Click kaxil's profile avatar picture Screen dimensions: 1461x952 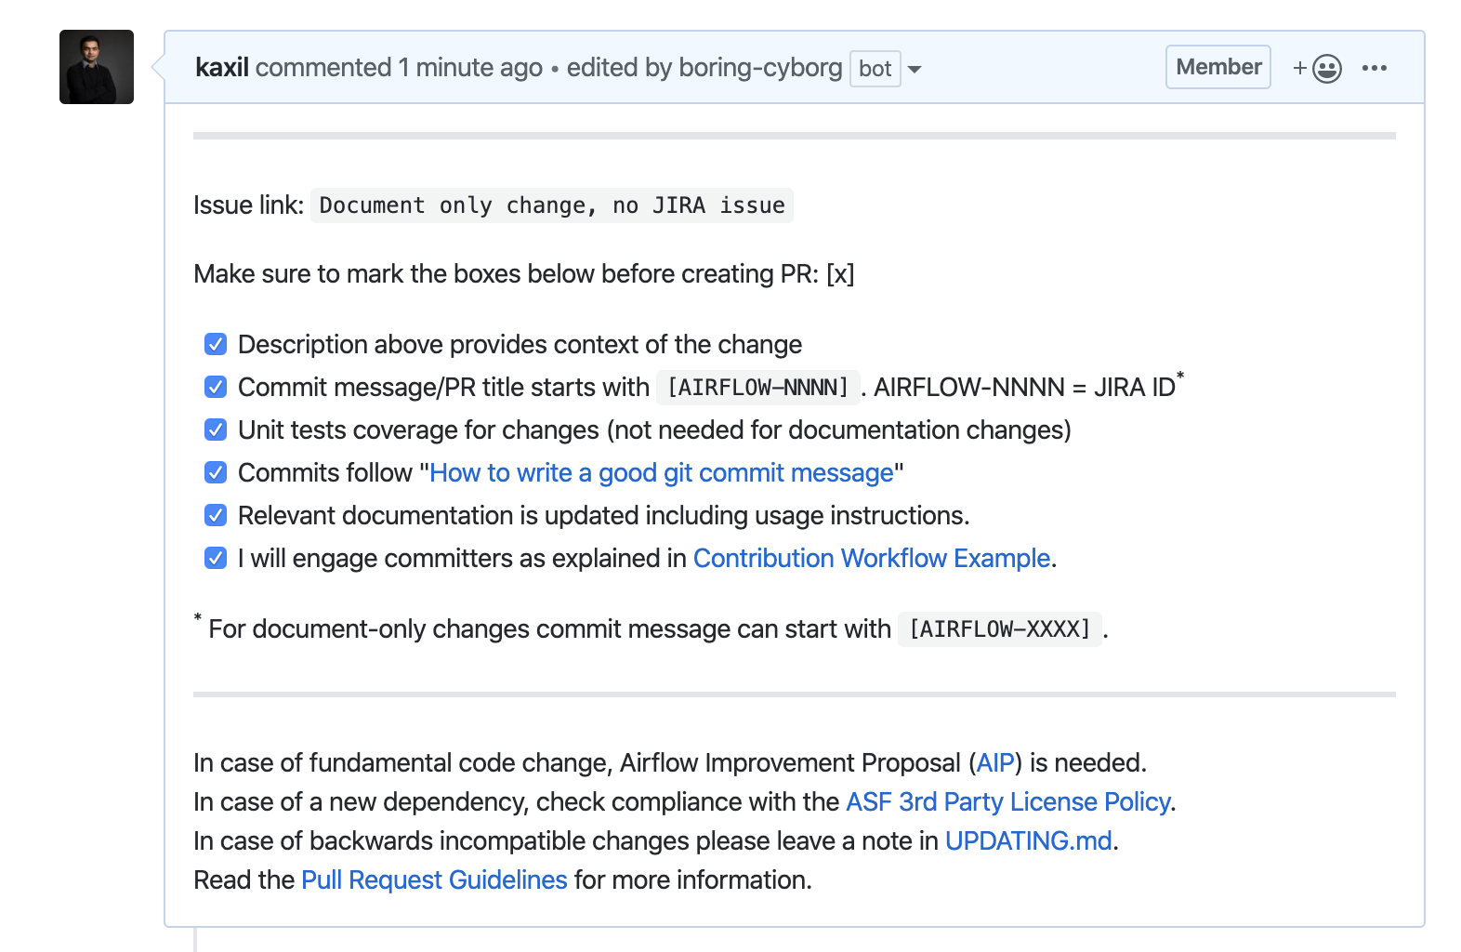coord(97,67)
